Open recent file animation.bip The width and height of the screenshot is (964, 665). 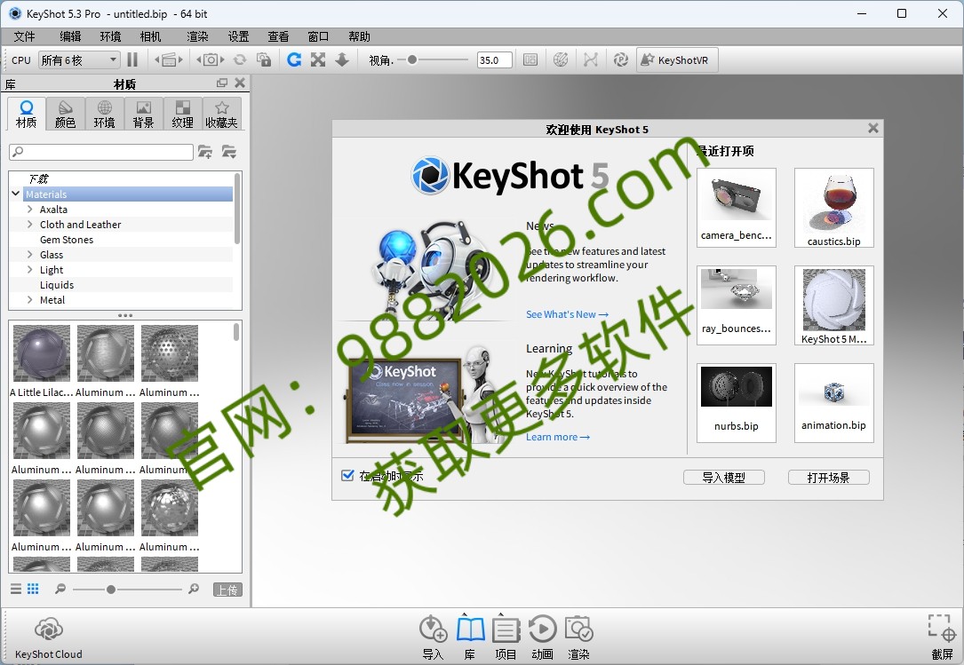[x=833, y=402]
